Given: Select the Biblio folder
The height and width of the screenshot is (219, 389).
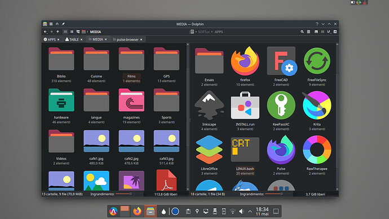Looking at the screenshot, I should [61, 65].
